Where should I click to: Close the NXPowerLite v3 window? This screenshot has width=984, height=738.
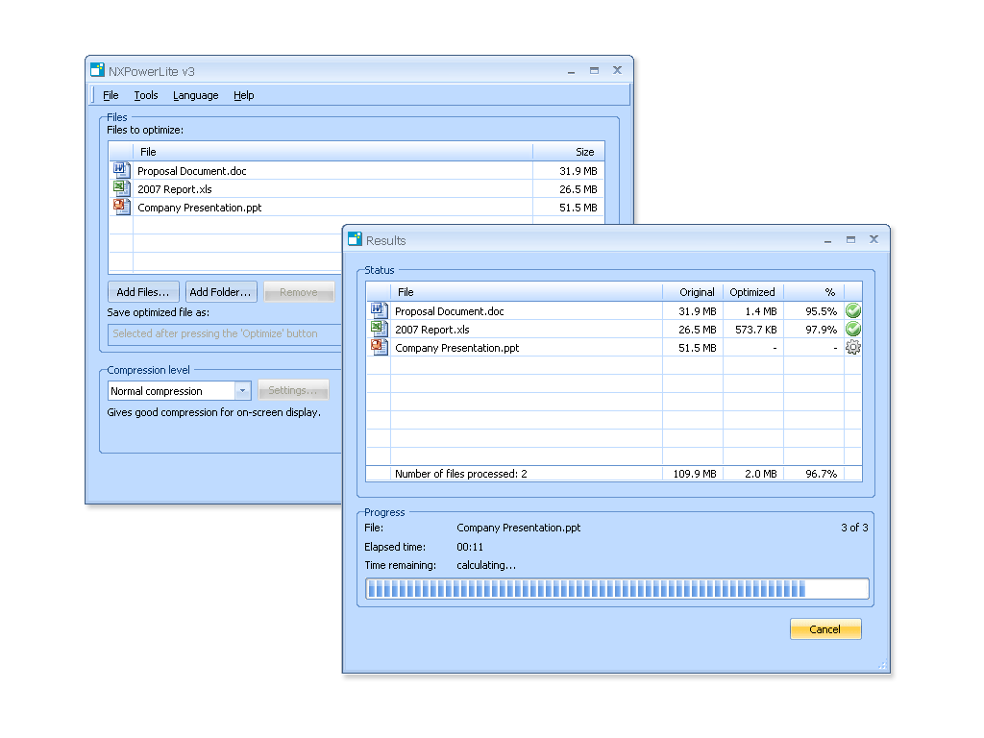(x=617, y=70)
